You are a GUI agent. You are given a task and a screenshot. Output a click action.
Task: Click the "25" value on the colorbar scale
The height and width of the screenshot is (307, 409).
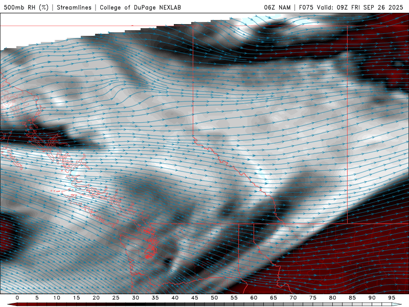click(x=116, y=298)
